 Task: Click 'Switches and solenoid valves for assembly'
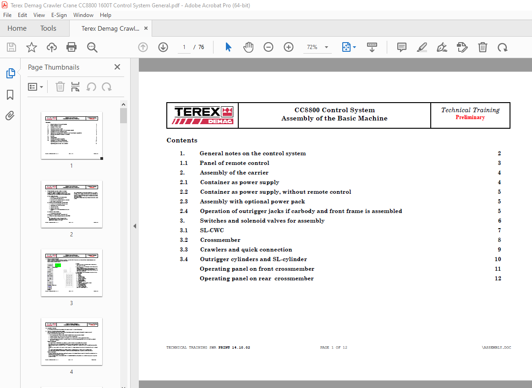[x=262, y=221]
